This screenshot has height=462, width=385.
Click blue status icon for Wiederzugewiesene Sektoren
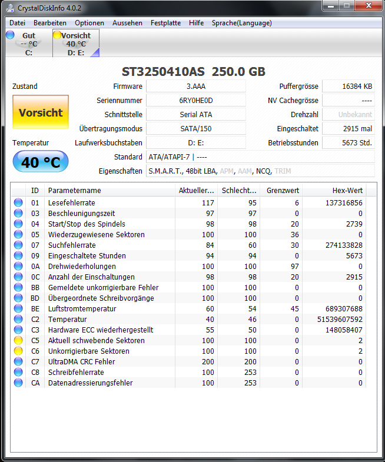[18, 235]
